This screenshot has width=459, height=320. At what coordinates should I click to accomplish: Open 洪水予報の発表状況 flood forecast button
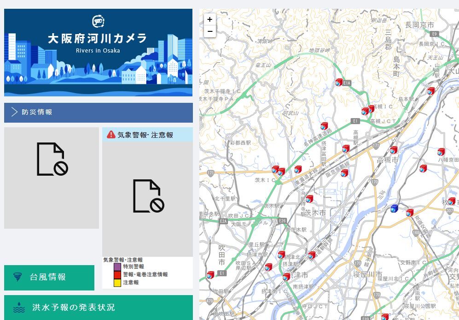tap(99, 308)
